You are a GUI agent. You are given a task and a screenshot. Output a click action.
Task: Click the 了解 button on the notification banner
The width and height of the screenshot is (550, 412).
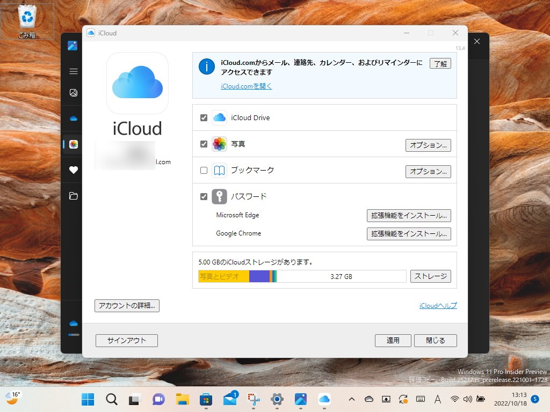click(x=439, y=63)
